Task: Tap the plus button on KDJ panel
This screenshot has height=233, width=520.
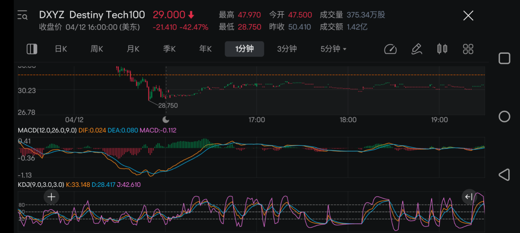Action: point(51,197)
